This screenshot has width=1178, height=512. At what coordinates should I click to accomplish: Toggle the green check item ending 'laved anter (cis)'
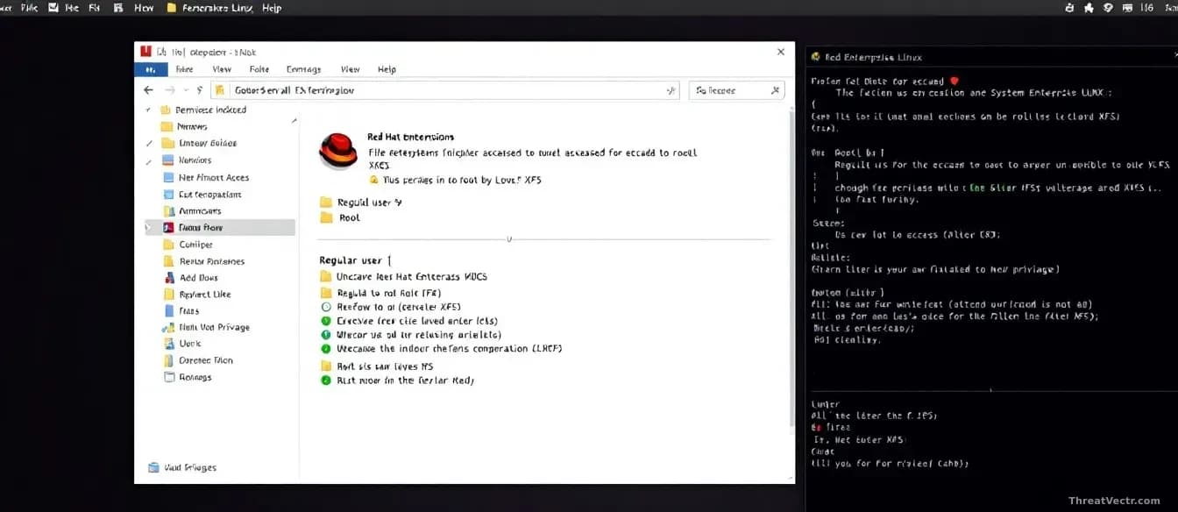click(x=326, y=321)
